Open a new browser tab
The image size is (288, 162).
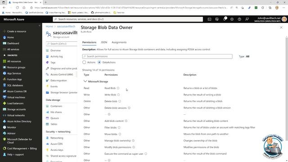point(45,2)
